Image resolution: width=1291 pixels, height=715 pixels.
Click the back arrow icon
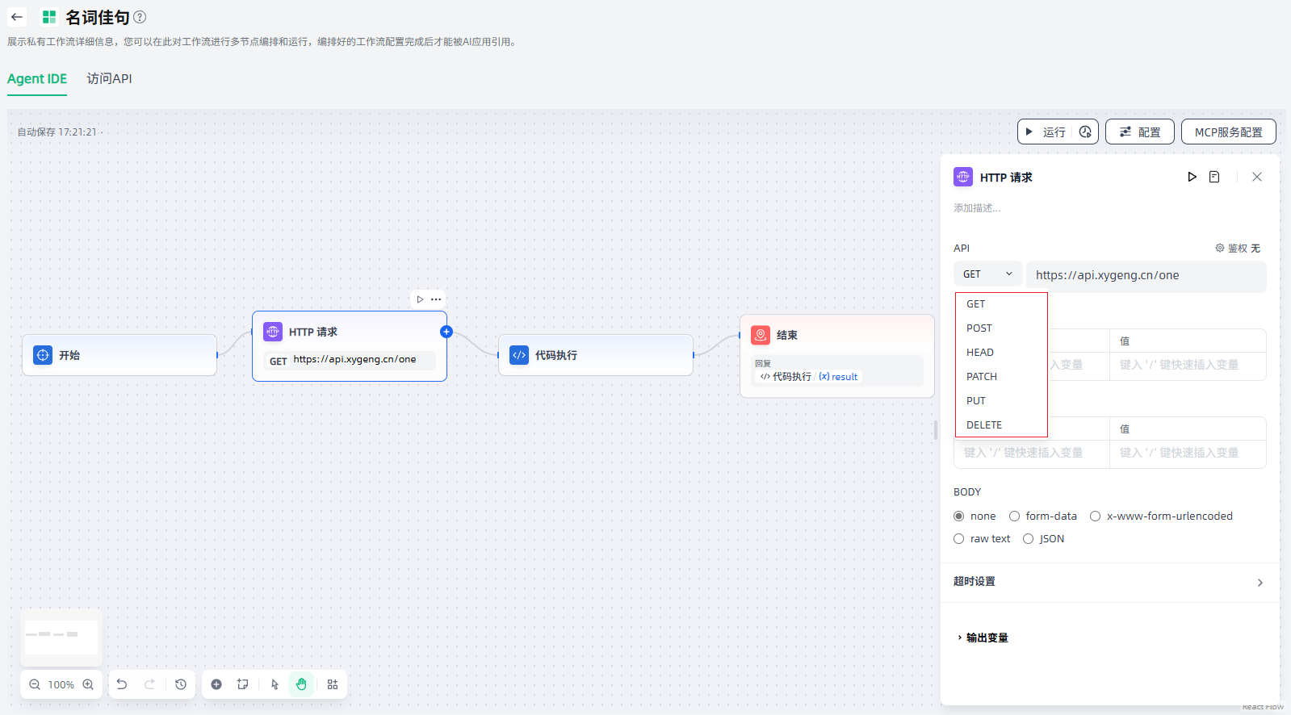click(x=17, y=17)
